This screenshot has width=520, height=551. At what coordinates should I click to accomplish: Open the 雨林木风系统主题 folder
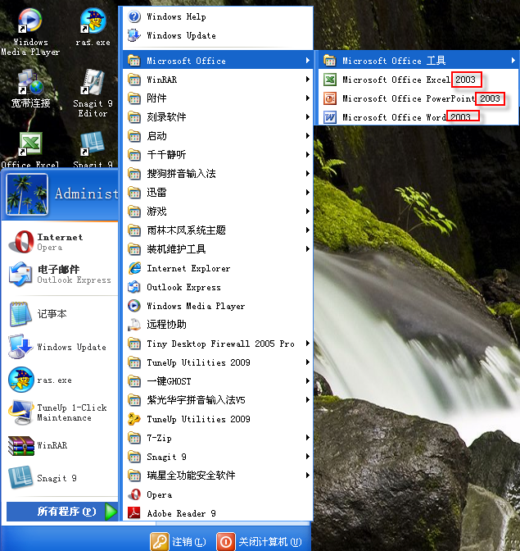click(218, 230)
